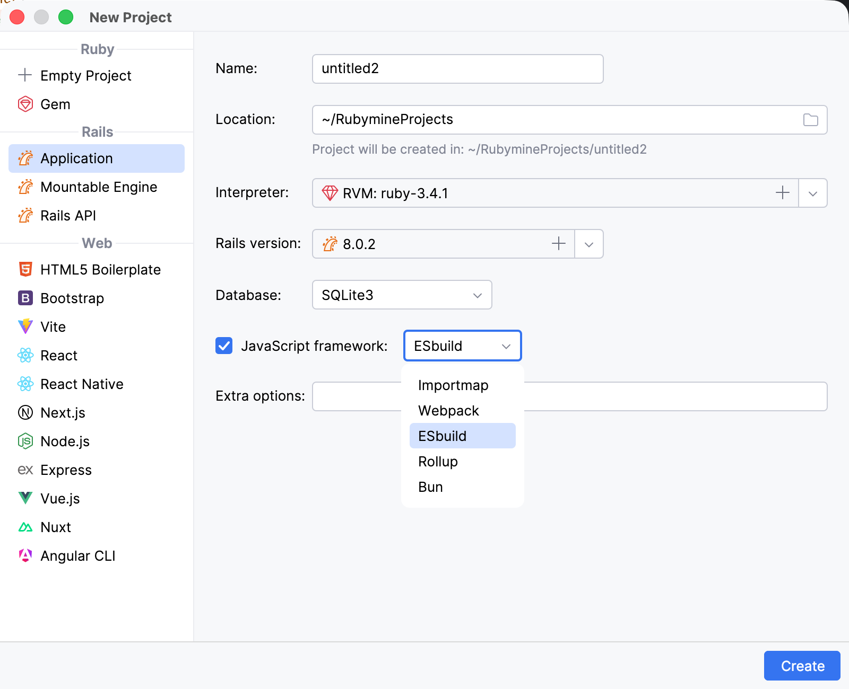Choose Rollup from the framework list

(x=463, y=461)
